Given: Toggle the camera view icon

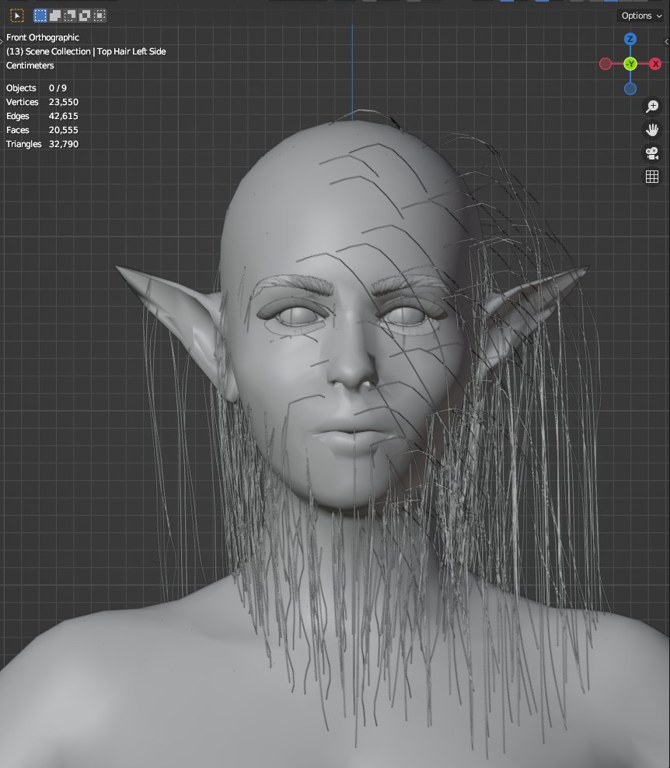Looking at the screenshot, I should (x=652, y=153).
